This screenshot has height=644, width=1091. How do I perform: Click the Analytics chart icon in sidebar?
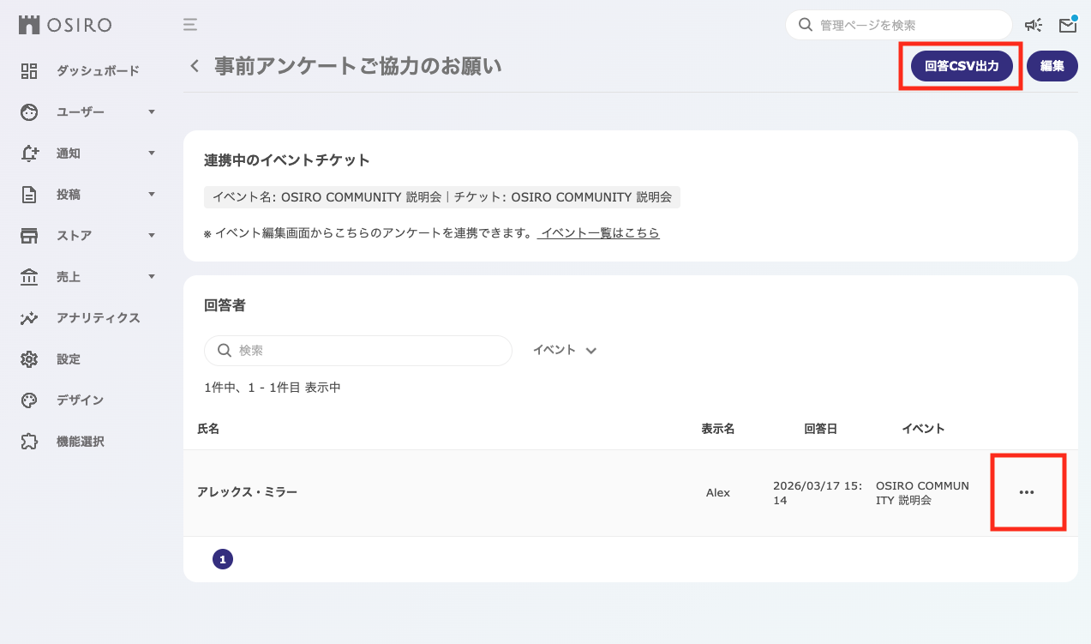[x=29, y=318]
